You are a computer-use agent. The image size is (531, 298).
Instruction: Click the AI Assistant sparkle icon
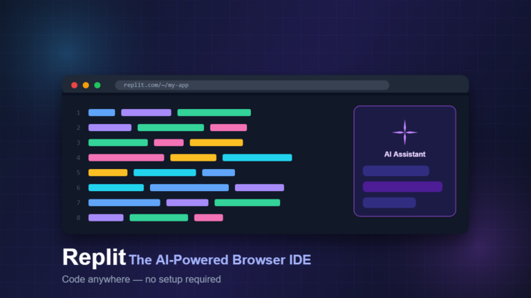404,132
